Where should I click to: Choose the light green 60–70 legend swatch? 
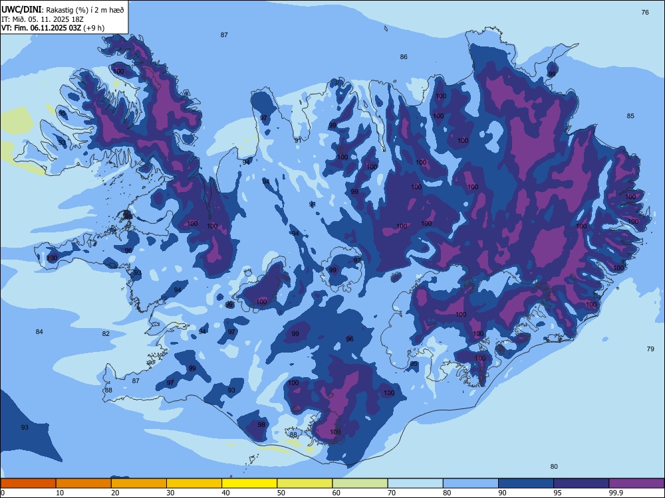coord(360,483)
